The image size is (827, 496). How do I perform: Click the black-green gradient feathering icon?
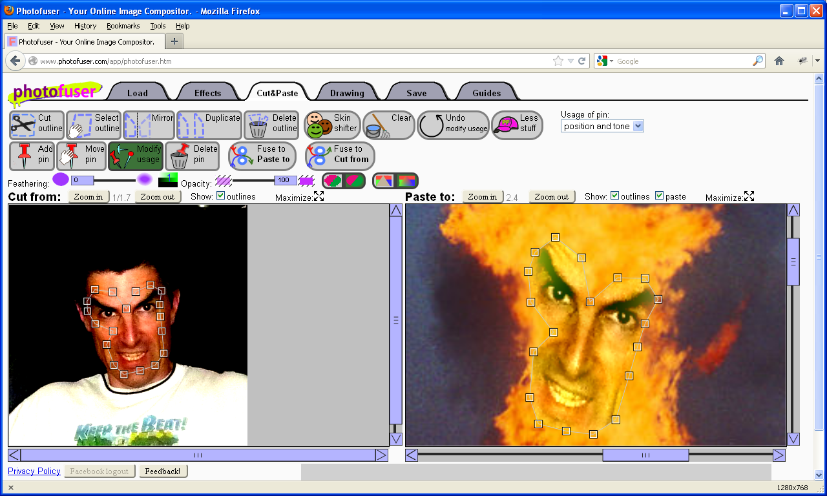(x=168, y=180)
